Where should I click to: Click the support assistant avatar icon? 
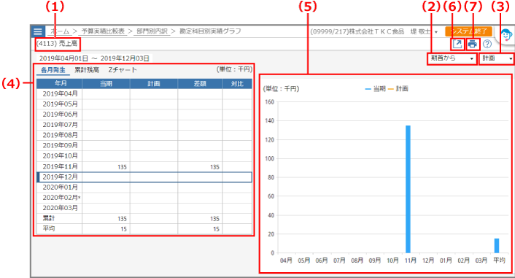click(x=506, y=35)
